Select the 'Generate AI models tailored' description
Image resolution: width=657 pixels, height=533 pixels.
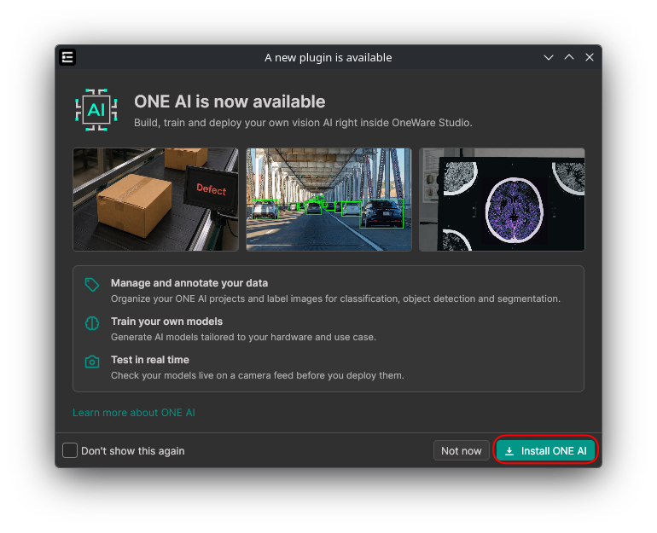click(243, 337)
